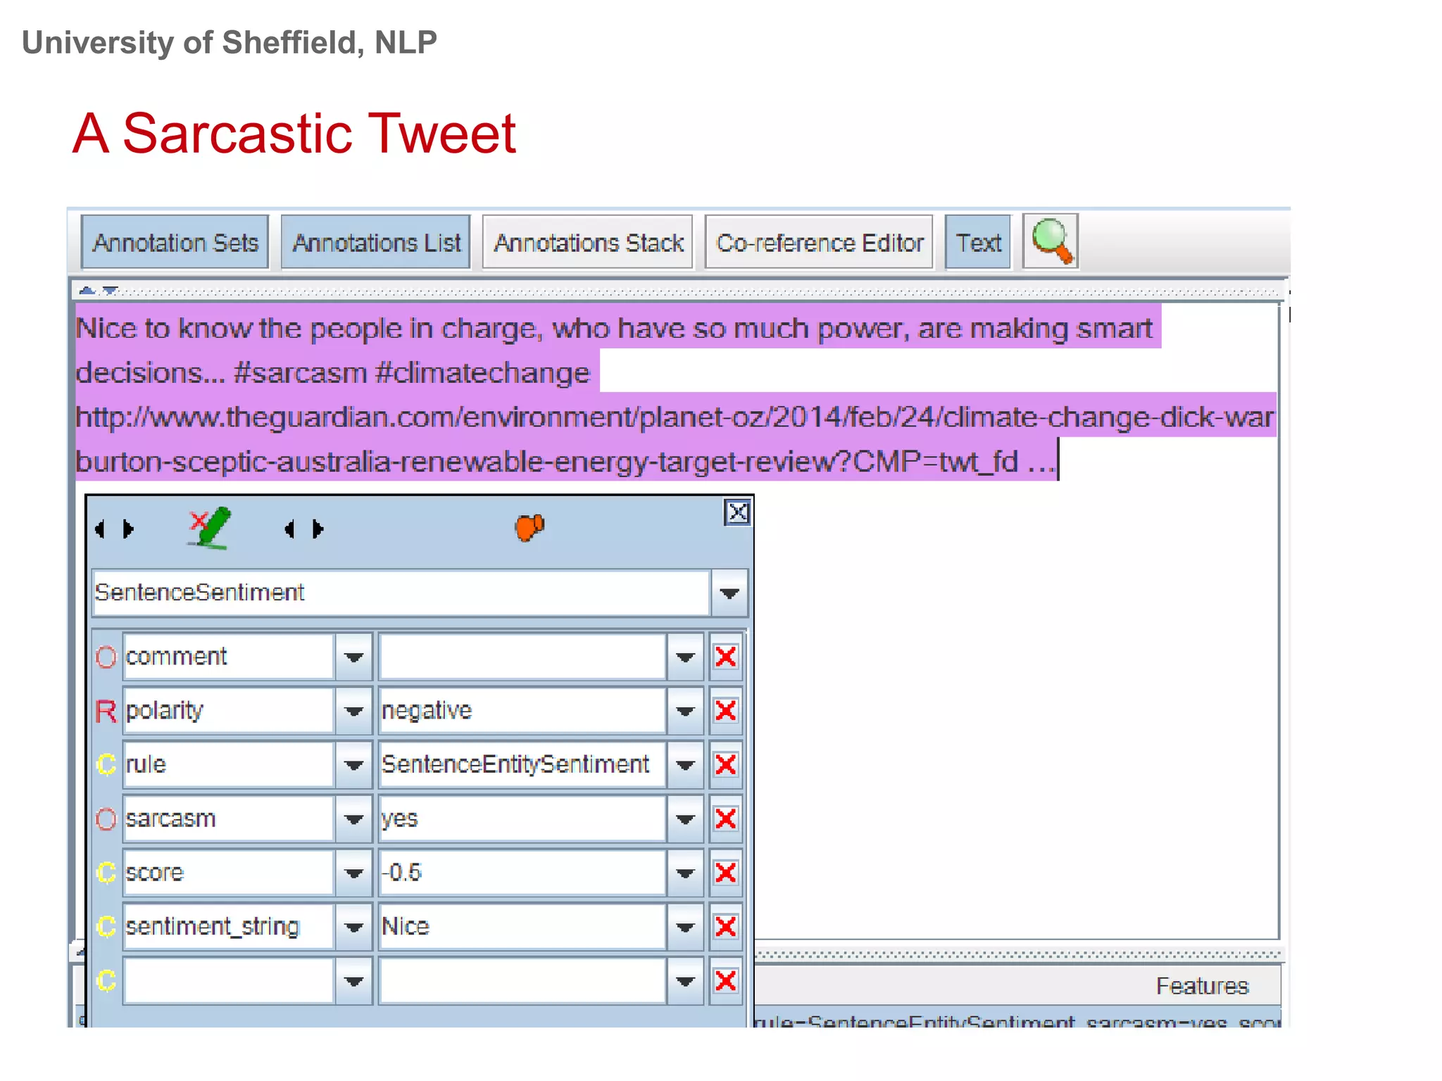The width and height of the screenshot is (1442, 1081).
Task: Open the -0.5 score value dropdown
Action: click(x=685, y=873)
